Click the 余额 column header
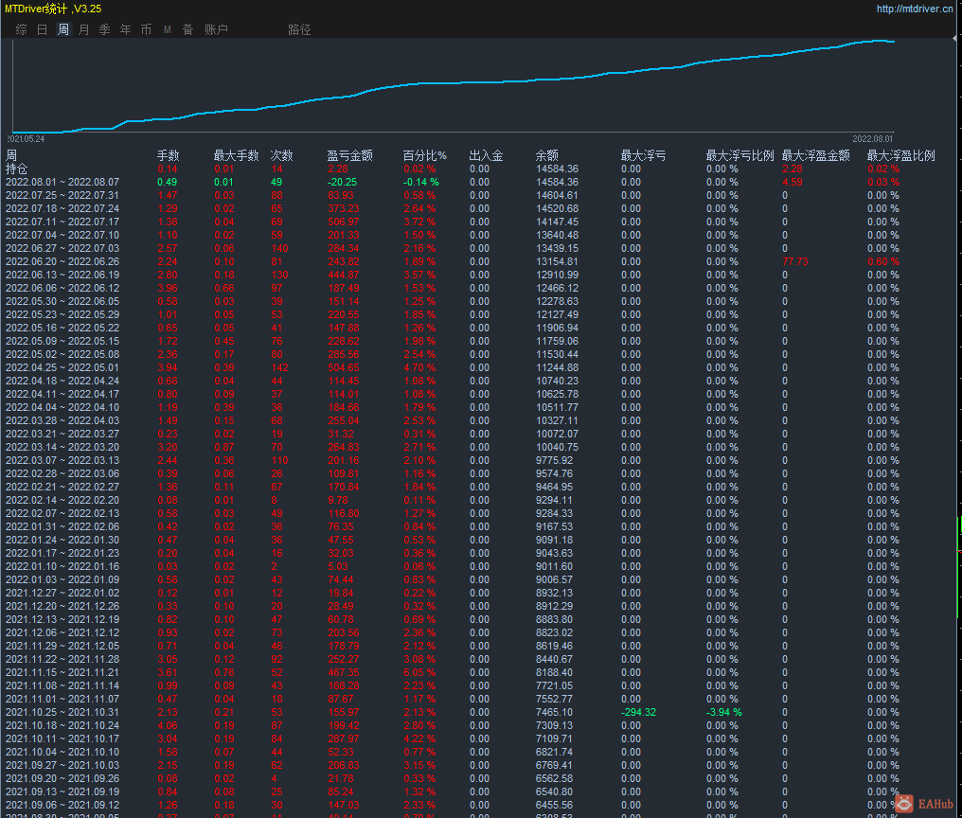The width and height of the screenshot is (962, 818). (546, 155)
